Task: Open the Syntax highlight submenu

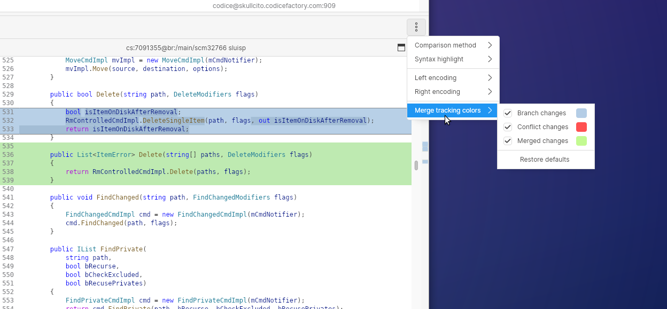Action: point(453,59)
